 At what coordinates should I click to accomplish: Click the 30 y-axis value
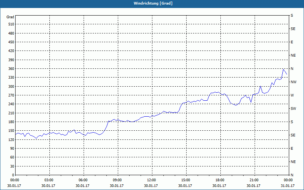tap(12, 166)
